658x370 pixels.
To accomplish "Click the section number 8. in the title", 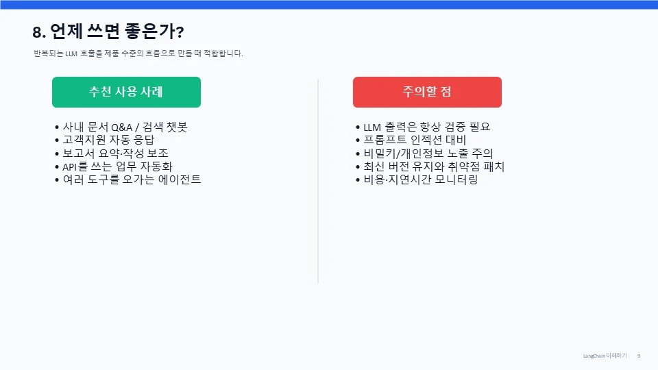I will click(x=39, y=32).
